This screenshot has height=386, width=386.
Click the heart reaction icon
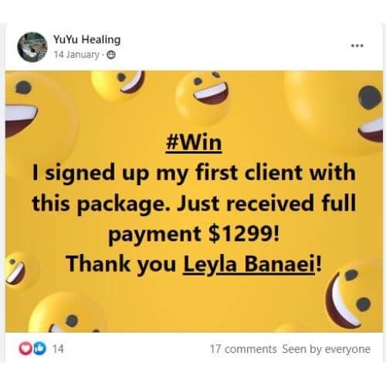click(x=25, y=348)
